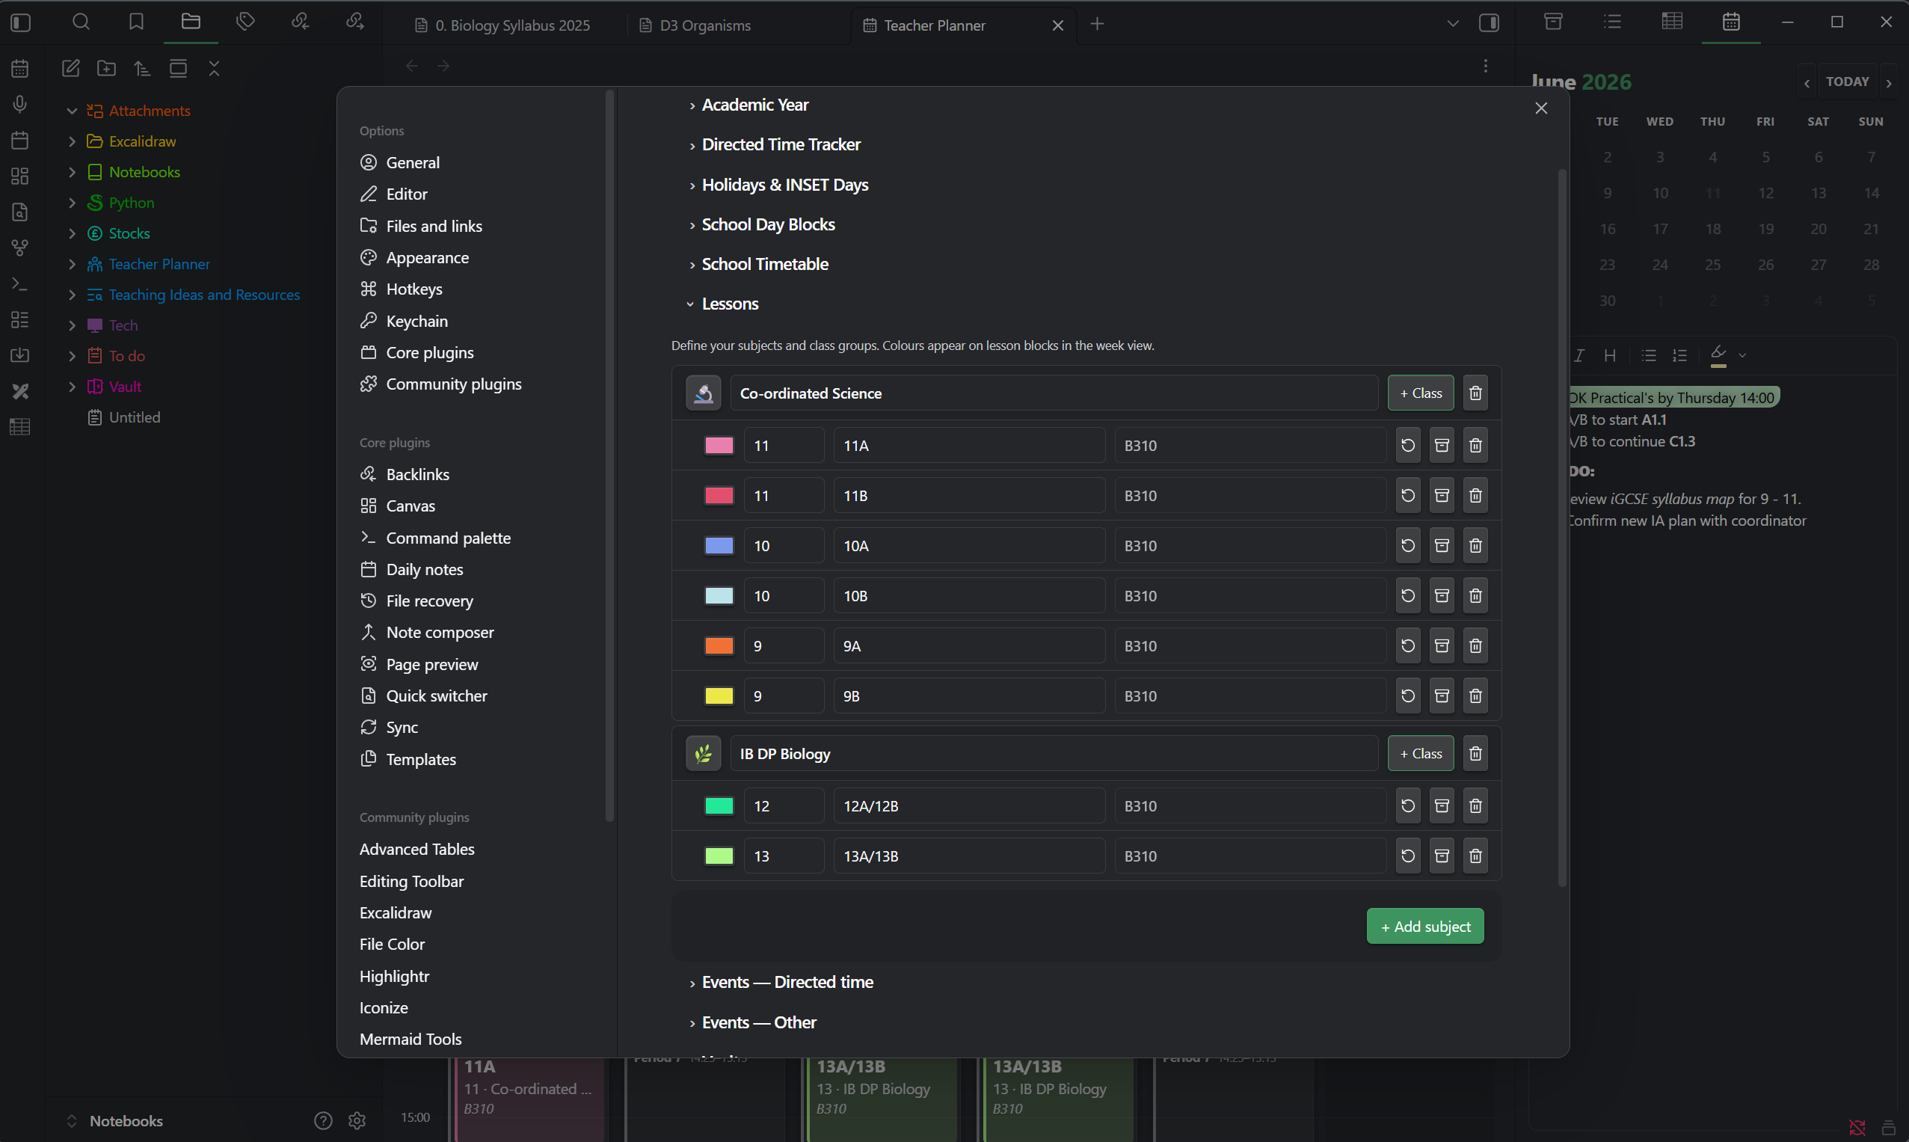
Task: Click the new note icon
Action: tap(71, 69)
